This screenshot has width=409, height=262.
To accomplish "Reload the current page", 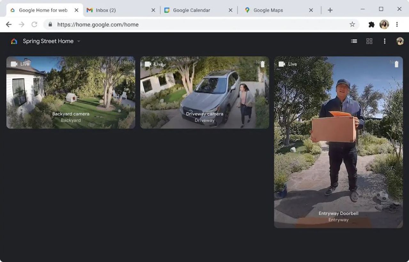I will (x=34, y=24).
